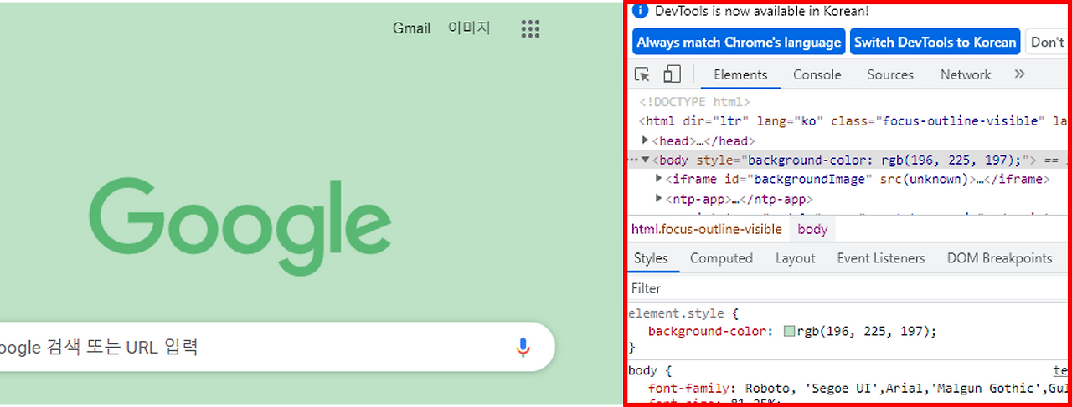Screen dimensions: 1072x407
Task: Switch to the Elements tab
Action: (x=740, y=74)
